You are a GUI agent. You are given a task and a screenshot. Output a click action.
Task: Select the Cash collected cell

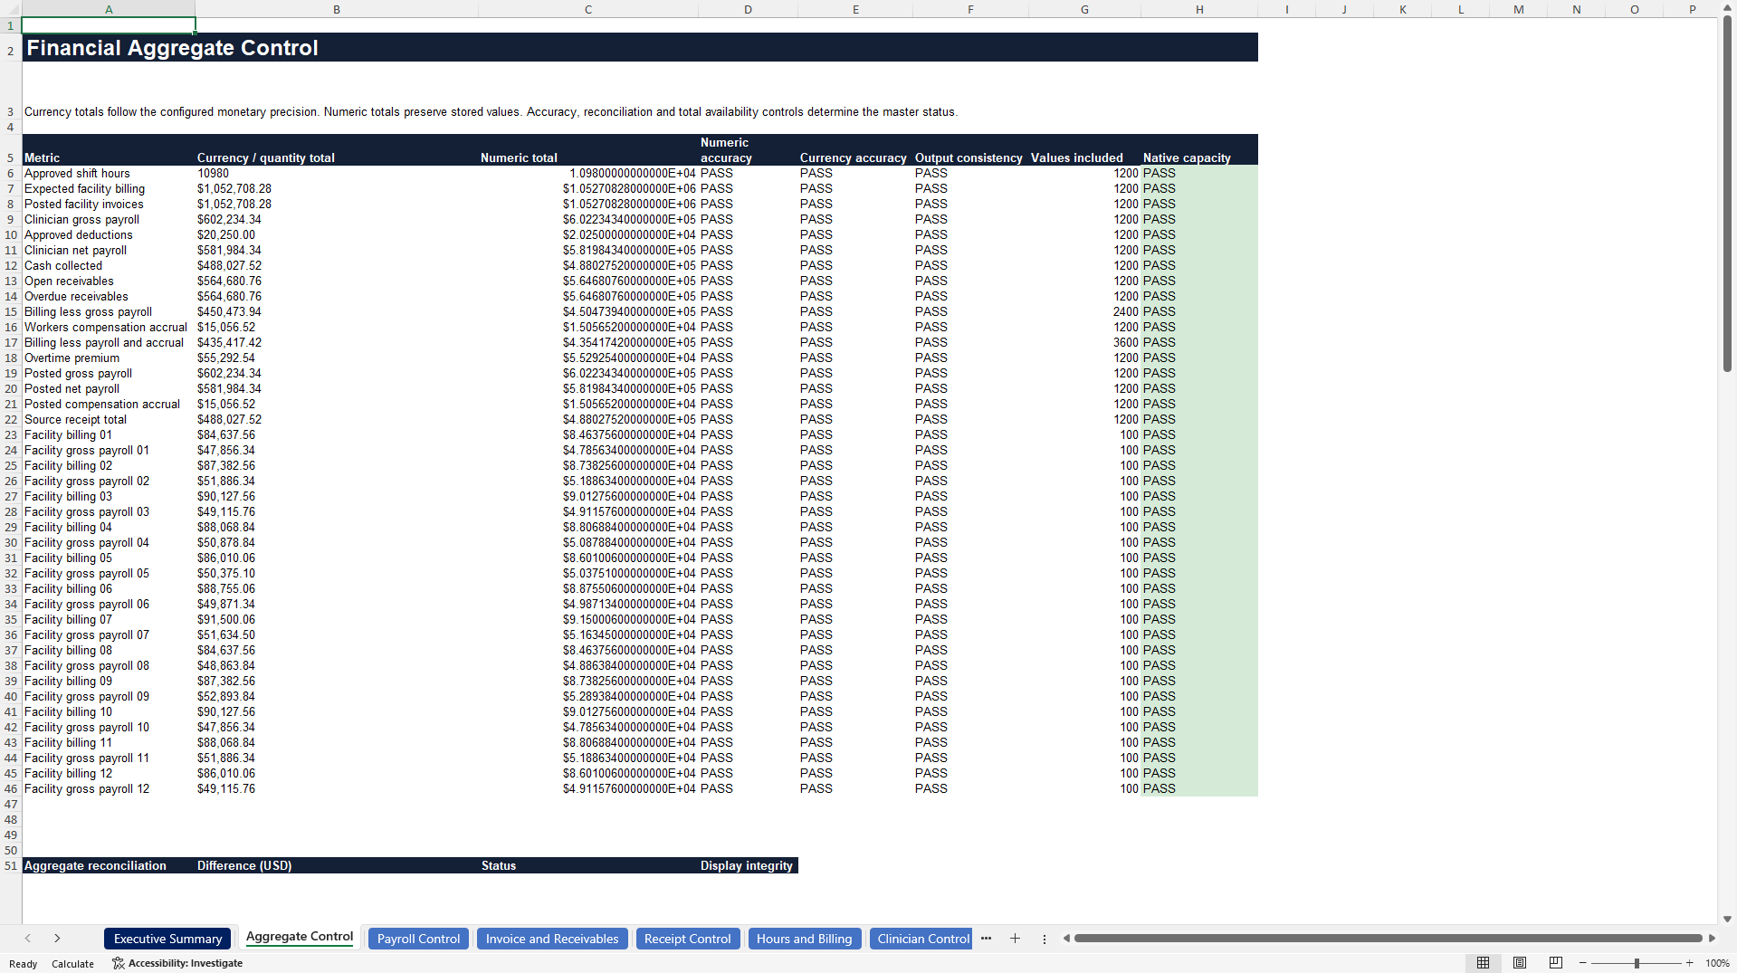[x=109, y=265]
